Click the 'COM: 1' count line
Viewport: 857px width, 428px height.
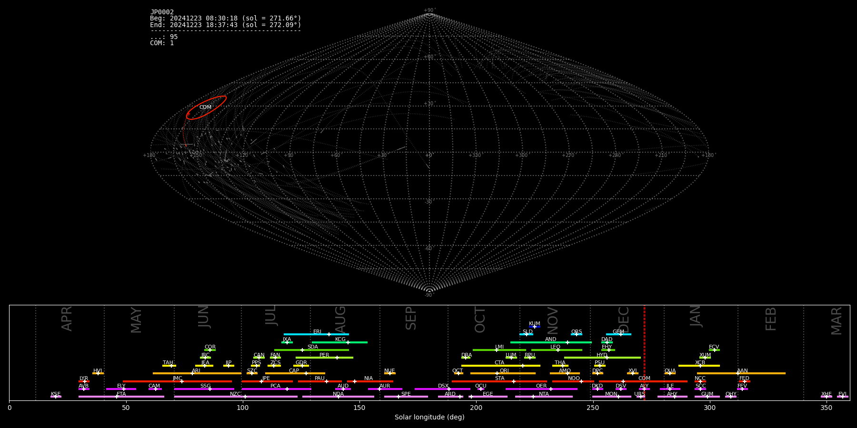tap(162, 43)
